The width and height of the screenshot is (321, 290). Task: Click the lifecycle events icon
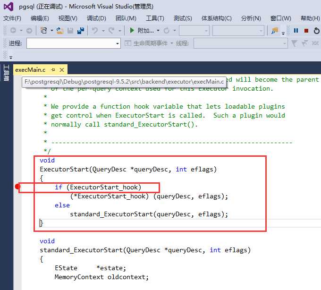point(128,43)
